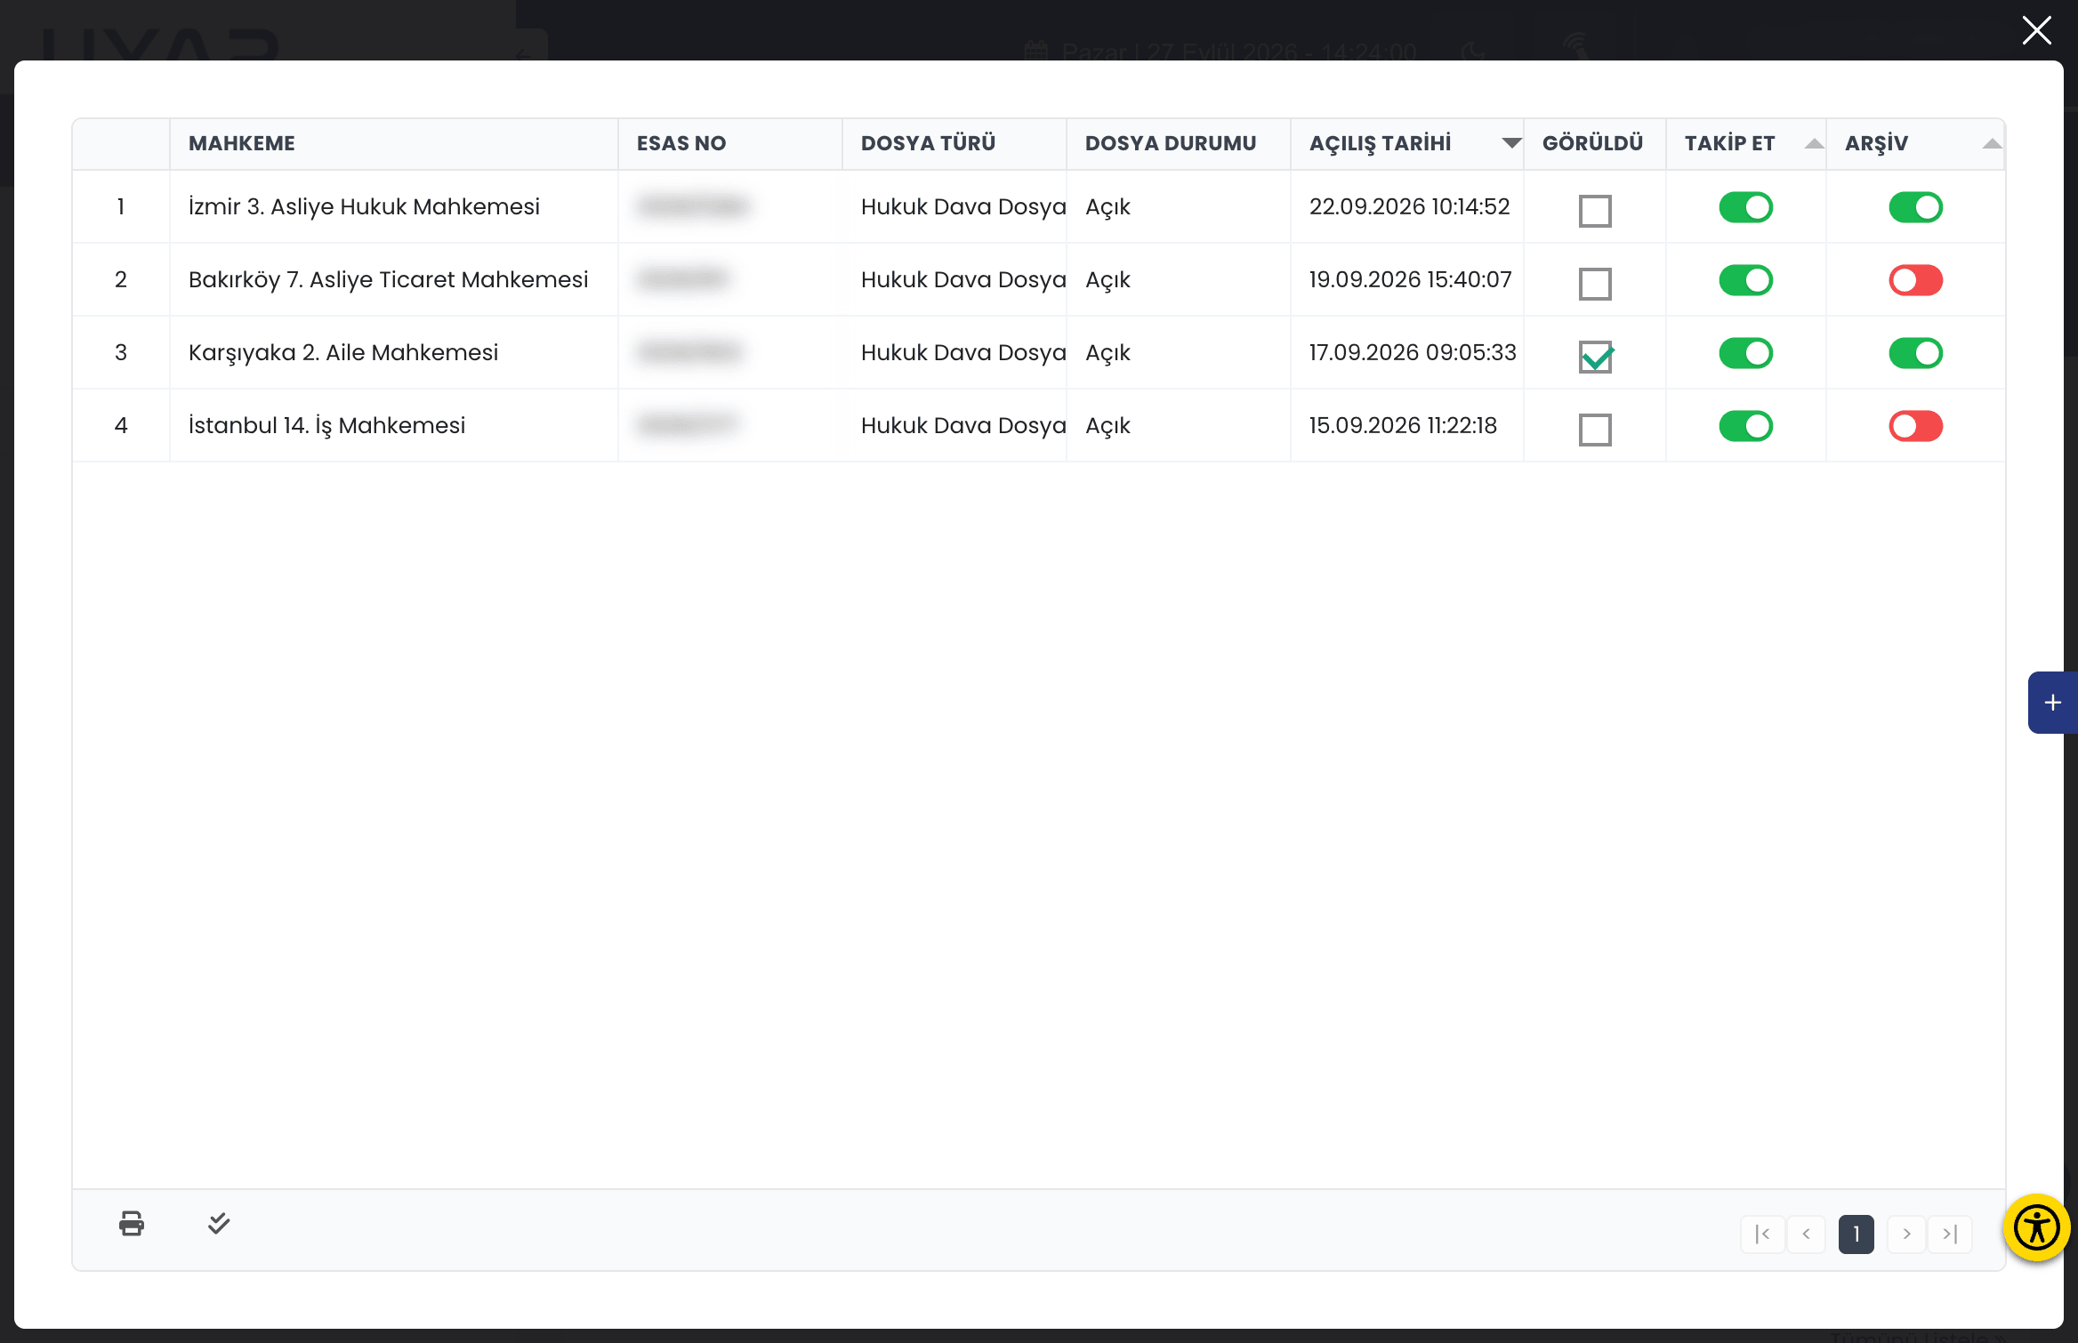Enable Arşiv for Bakırköy 7. Asliye Ticaret
2078x1343 pixels.
coord(1916,280)
